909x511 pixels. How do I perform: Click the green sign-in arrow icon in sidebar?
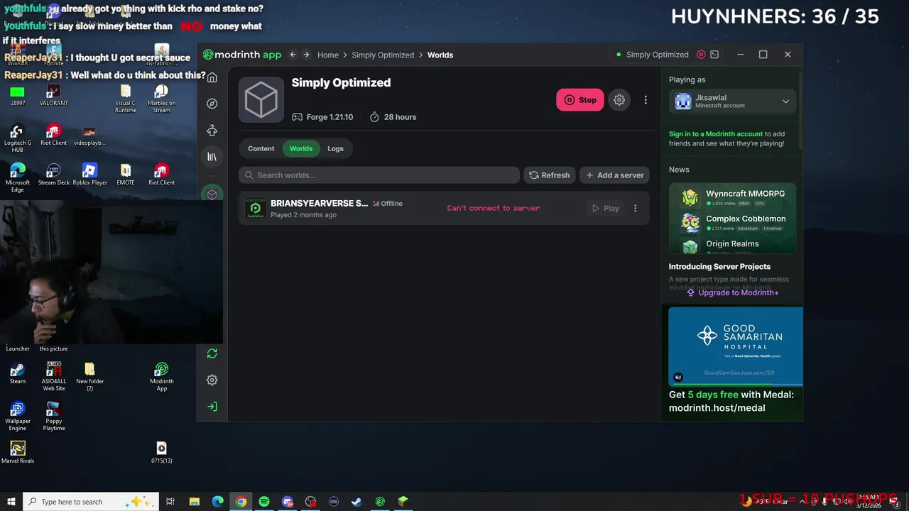[x=212, y=407]
